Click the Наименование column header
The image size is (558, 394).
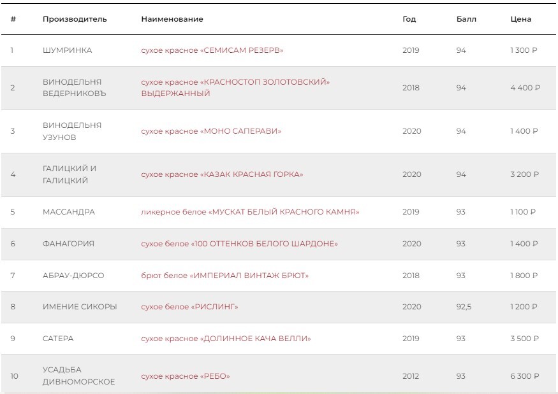point(172,19)
